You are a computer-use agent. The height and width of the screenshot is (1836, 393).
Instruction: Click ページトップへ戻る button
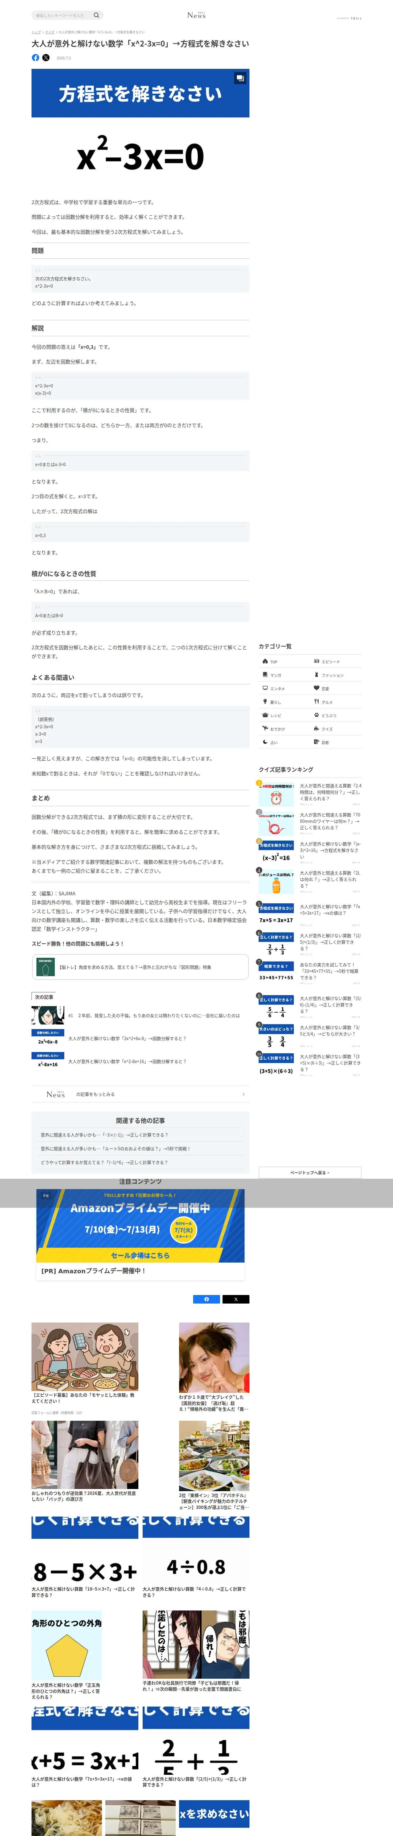(309, 1173)
